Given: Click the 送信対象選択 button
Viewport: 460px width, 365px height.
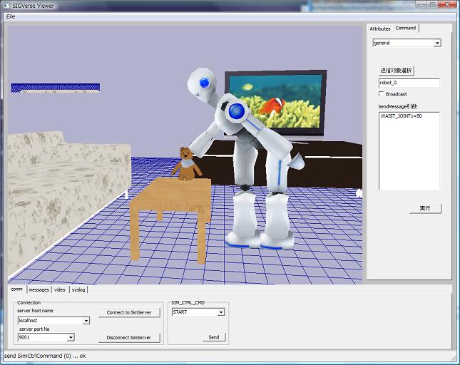Looking at the screenshot, I should tap(396, 71).
